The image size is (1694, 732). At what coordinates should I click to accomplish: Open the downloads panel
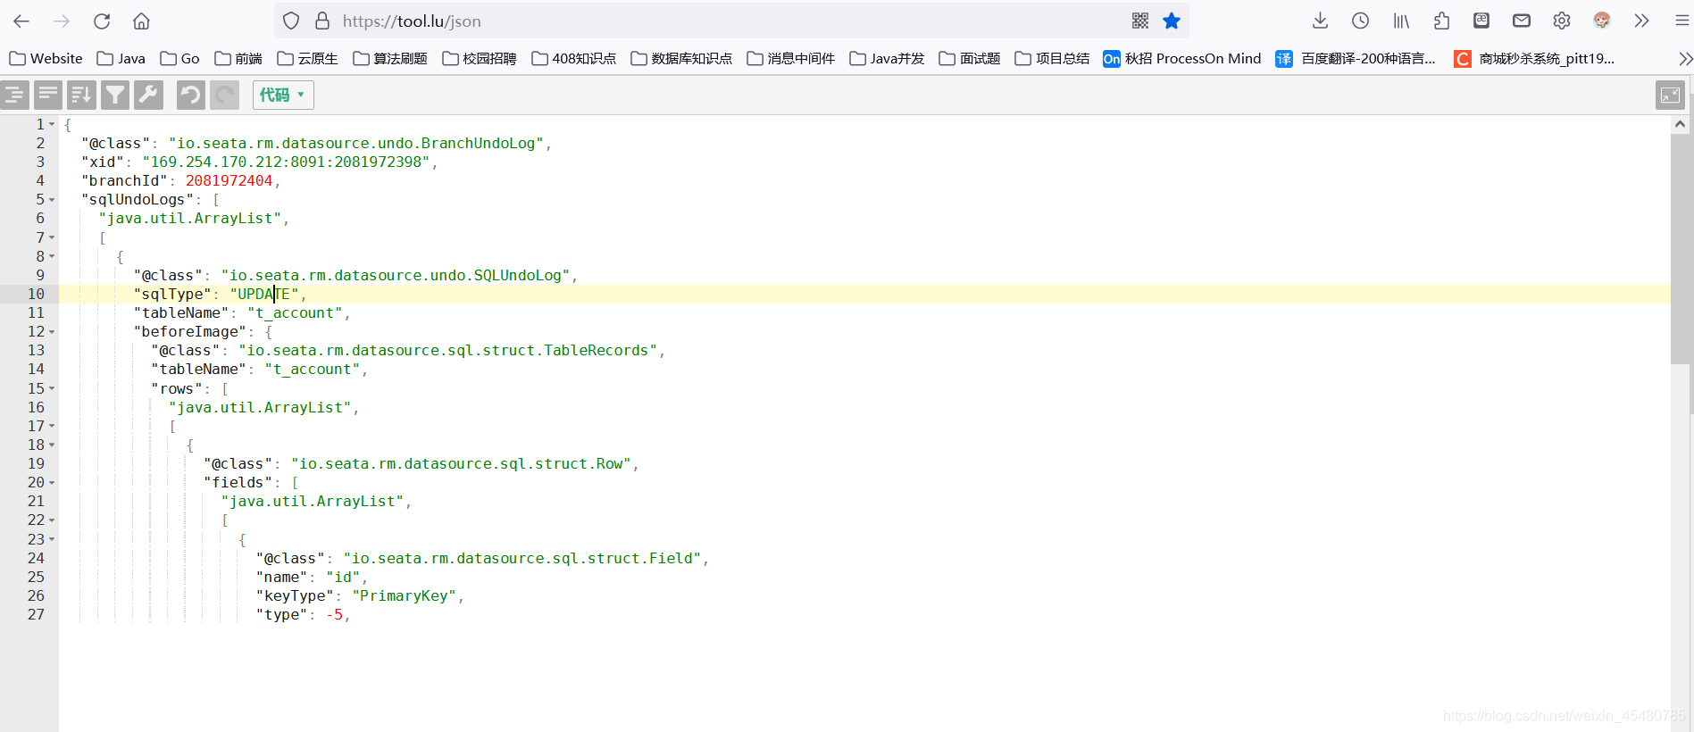click(x=1321, y=21)
